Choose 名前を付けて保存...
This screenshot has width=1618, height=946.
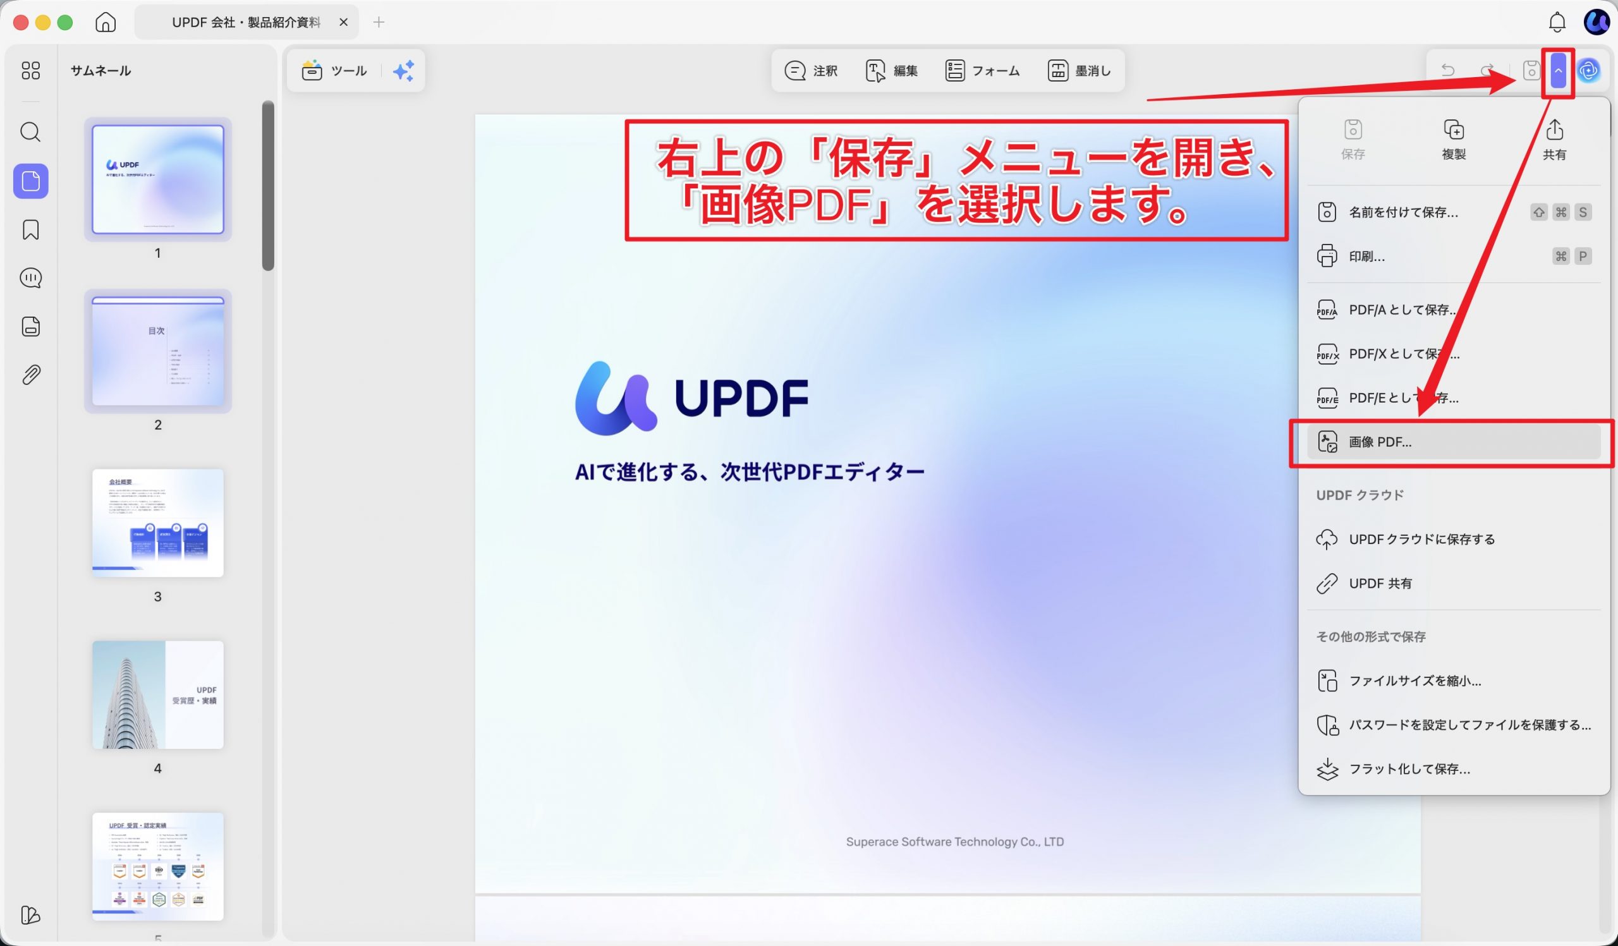pos(1454,212)
